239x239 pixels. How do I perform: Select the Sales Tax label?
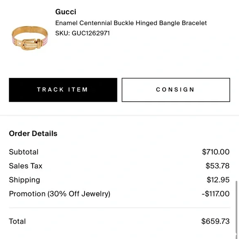click(x=26, y=166)
